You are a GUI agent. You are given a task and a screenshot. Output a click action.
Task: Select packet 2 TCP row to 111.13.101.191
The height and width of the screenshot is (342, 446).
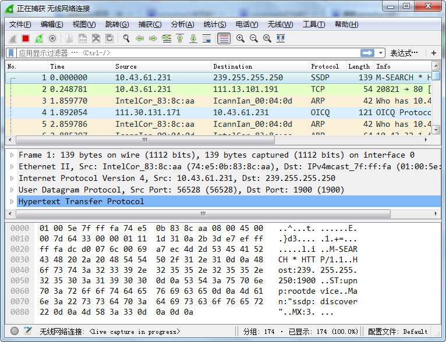click(x=218, y=89)
